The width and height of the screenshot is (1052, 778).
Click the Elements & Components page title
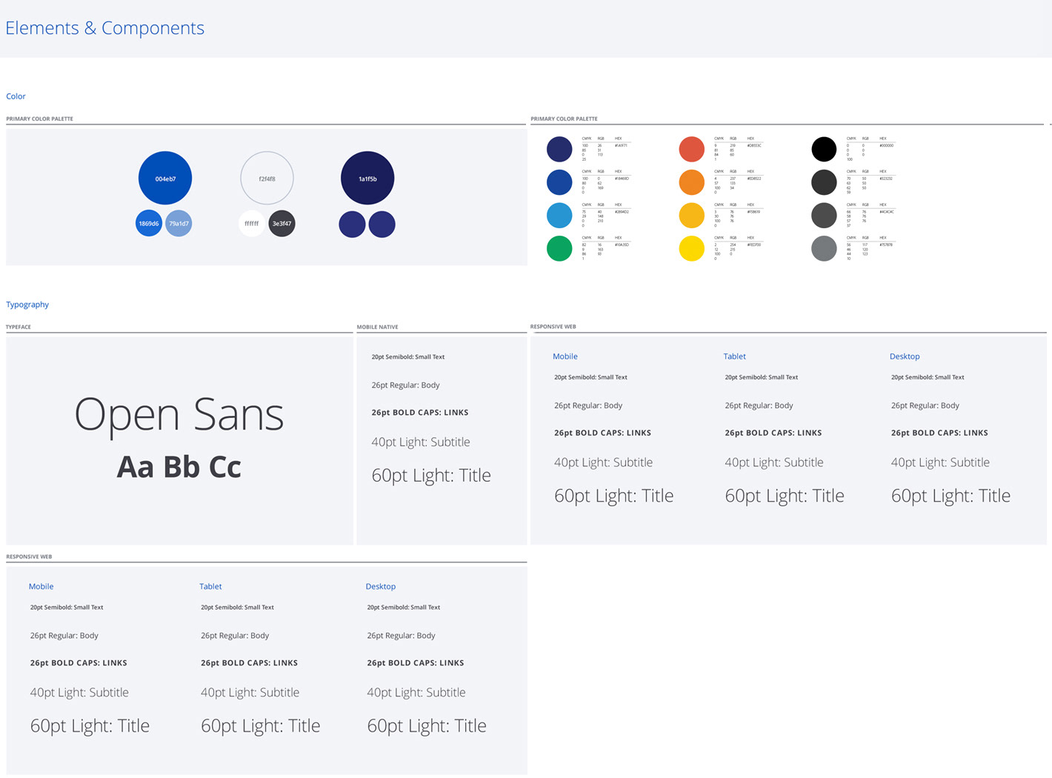(x=104, y=28)
